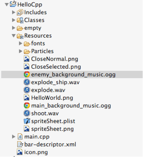Collapse the HelloCpp project tree
The width and height of the screenshot is (143, 157).
pyautogui.click(x=7, y=5)
